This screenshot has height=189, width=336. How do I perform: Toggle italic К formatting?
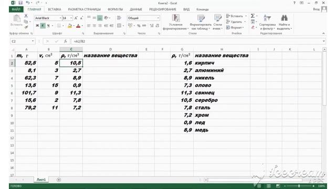tap(43, 26)
